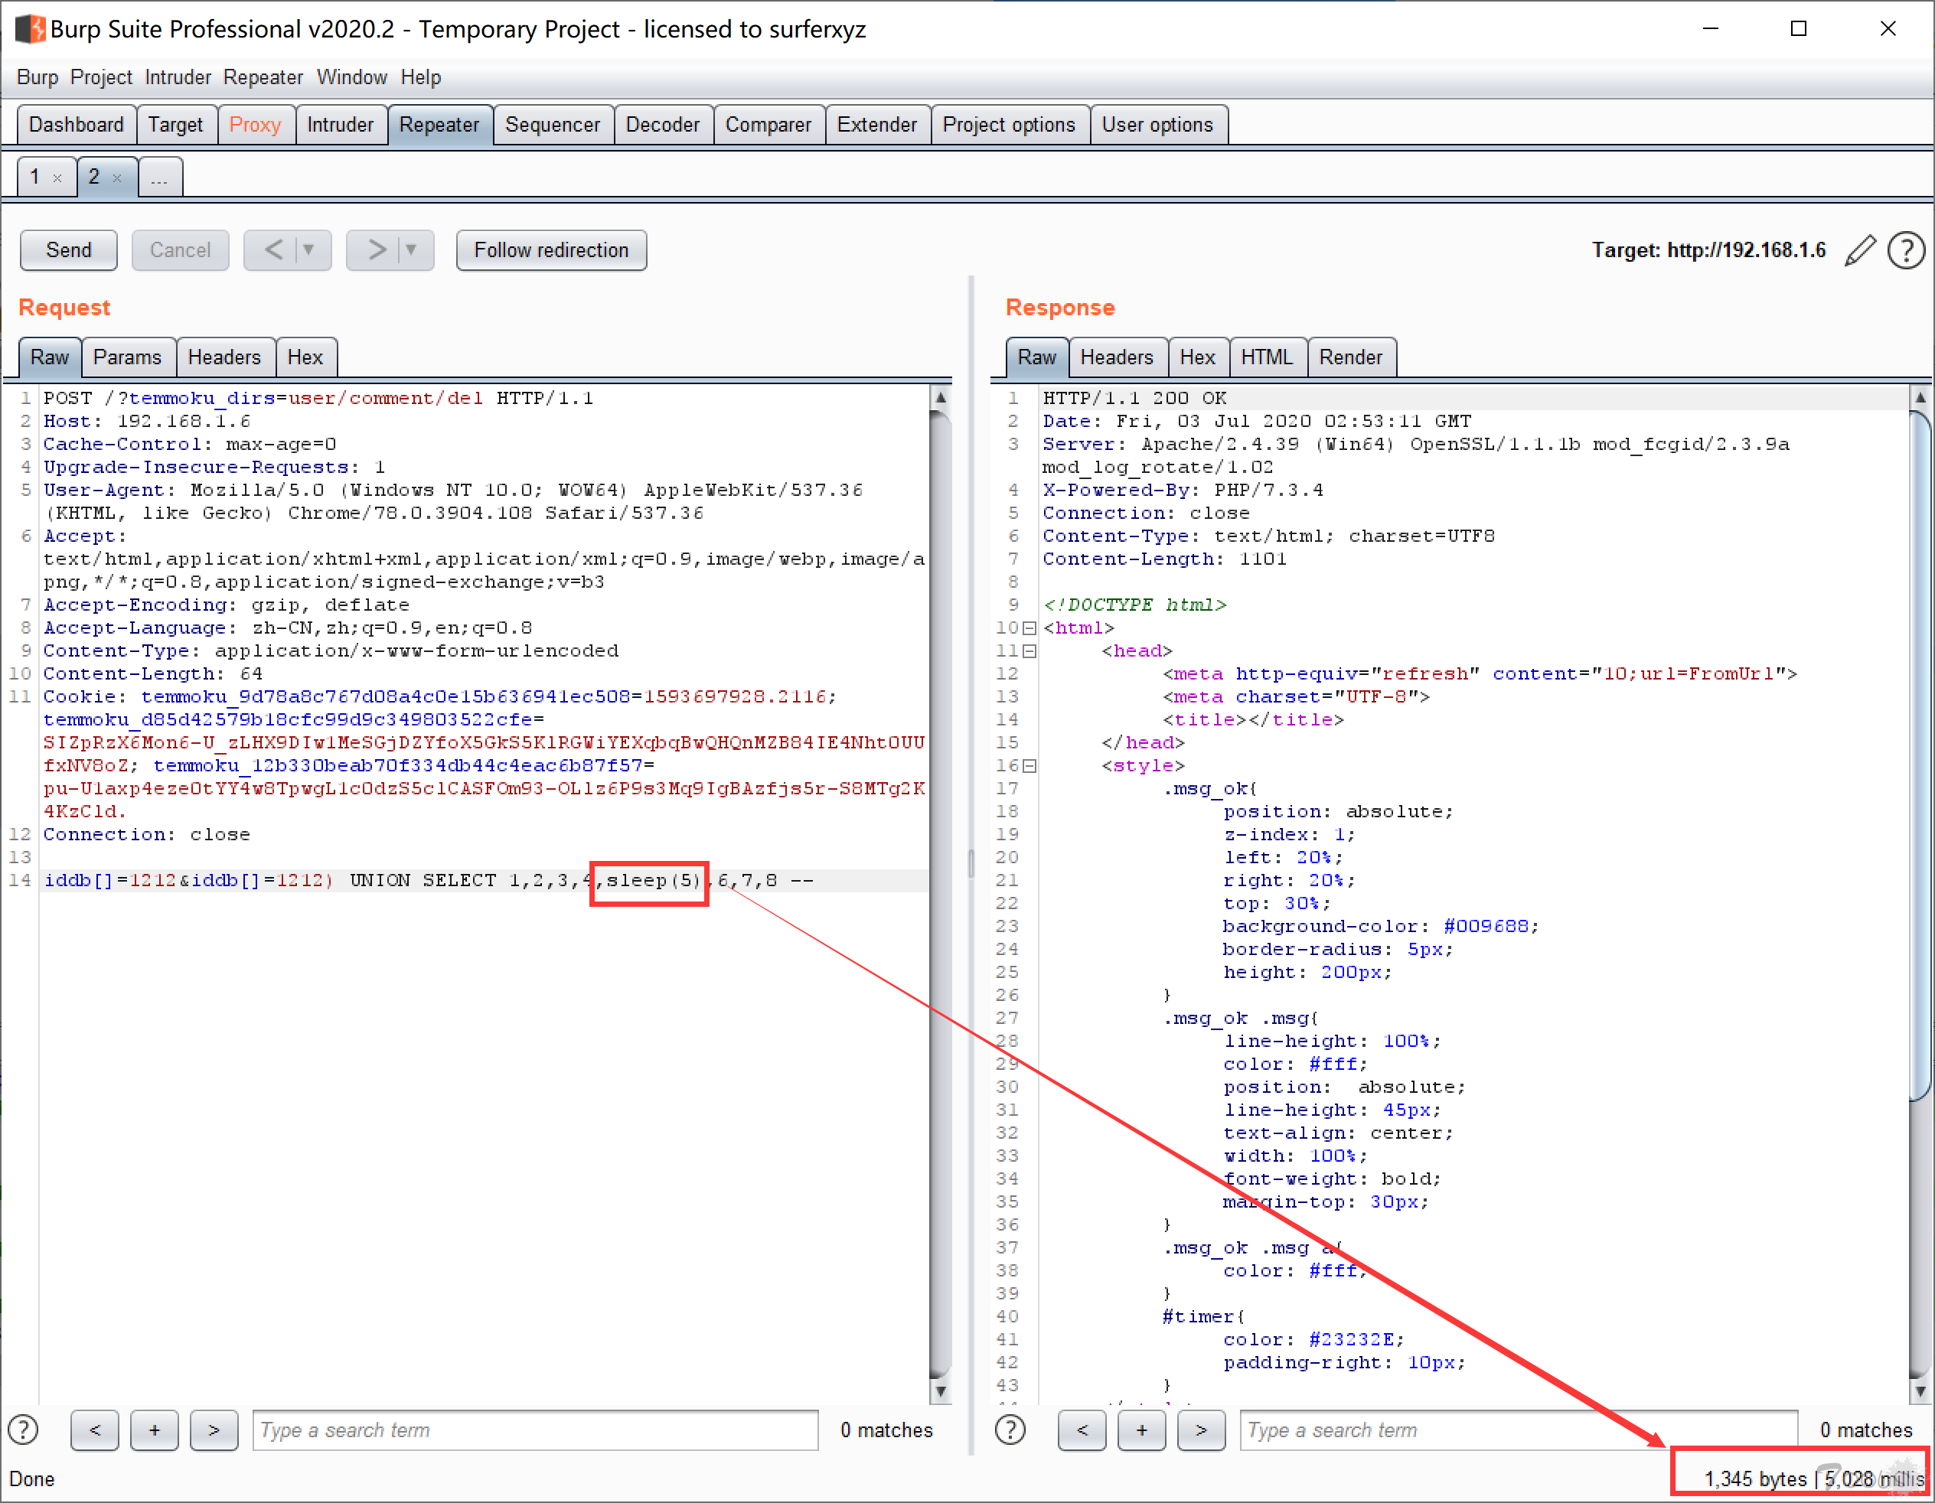Screen dimensions: 1935x1503
Task: Show request Hex view
Action: (x=305, y=358)
